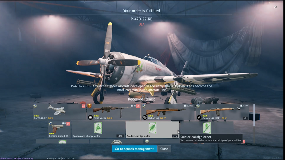Click the ammo type icon beside FN Model D
The height and width of the screenshot is (160, 285).
(x=90, y=118)
